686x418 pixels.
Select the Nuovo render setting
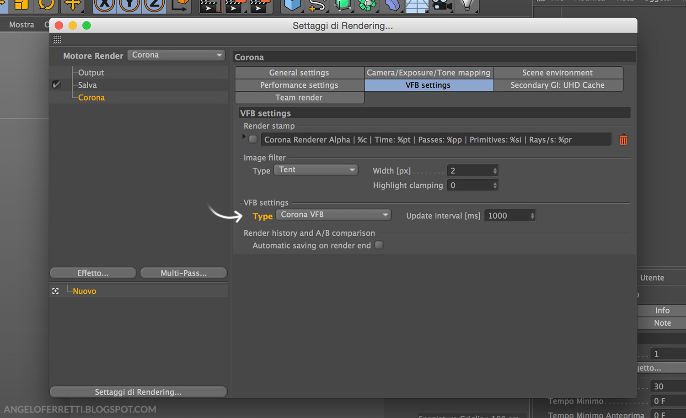point(85,291)
